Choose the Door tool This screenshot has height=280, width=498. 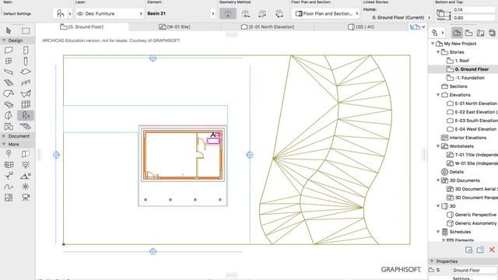[26, 50]
